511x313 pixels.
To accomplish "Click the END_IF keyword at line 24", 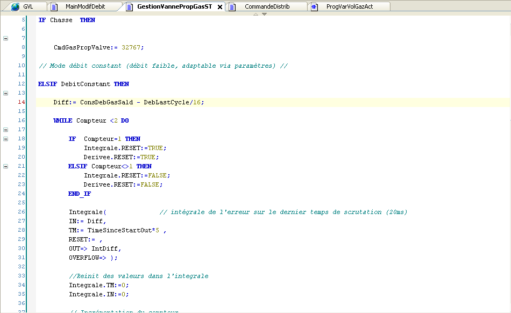I will point(80,194).
